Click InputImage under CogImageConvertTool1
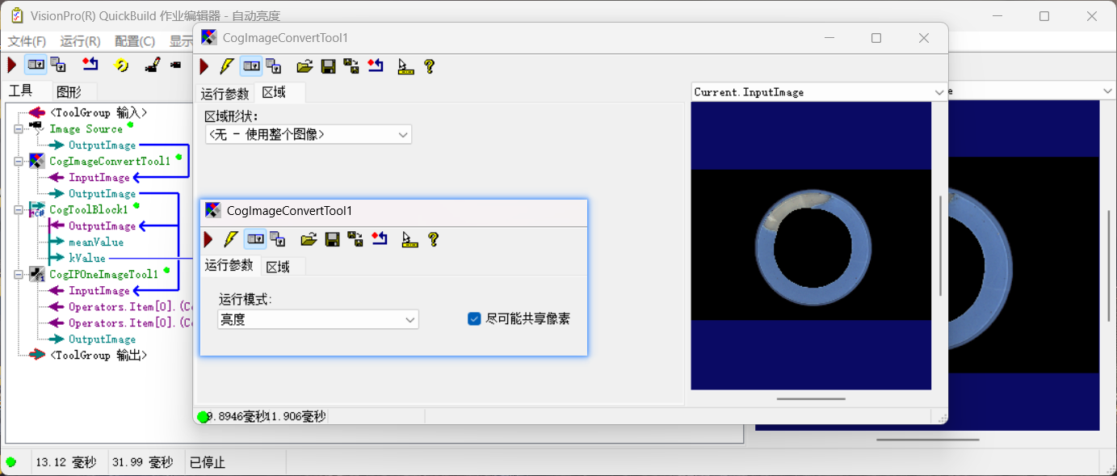This screenshot has height=476, width=1117. (99, 177)
